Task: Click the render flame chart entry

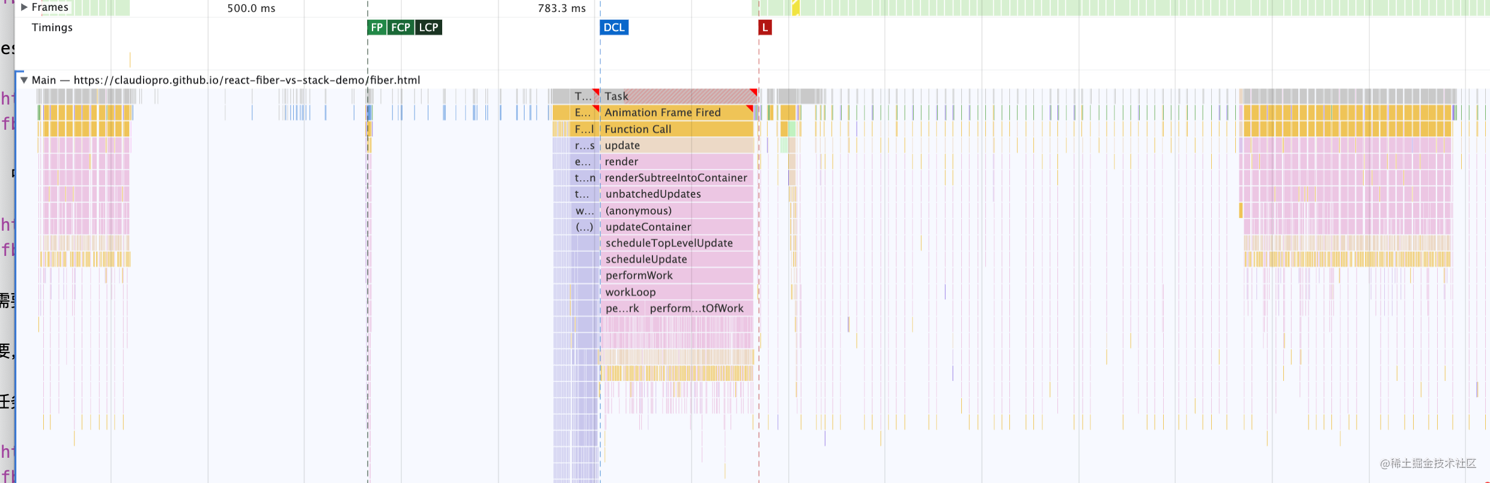Action: point(677,162)
